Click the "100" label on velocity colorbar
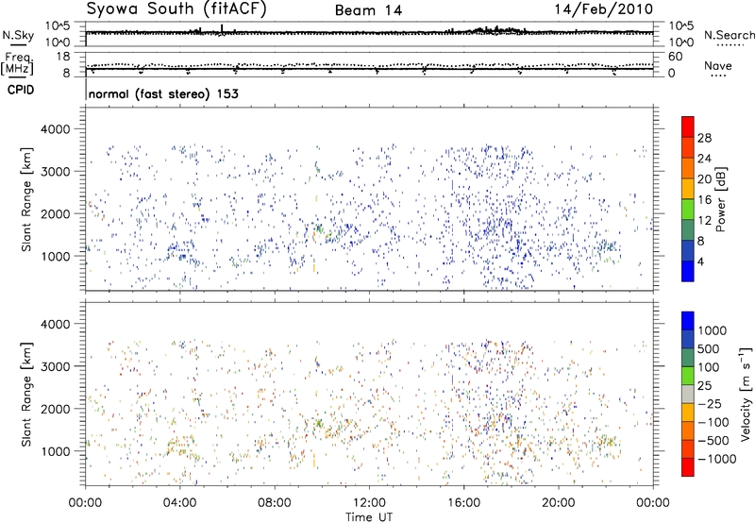The width and height of the screenshot is (755, 523). [x=709, y=367]
